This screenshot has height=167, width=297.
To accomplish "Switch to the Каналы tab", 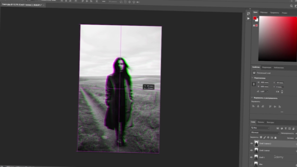I will pyautogui.click(x=261, y=122).
